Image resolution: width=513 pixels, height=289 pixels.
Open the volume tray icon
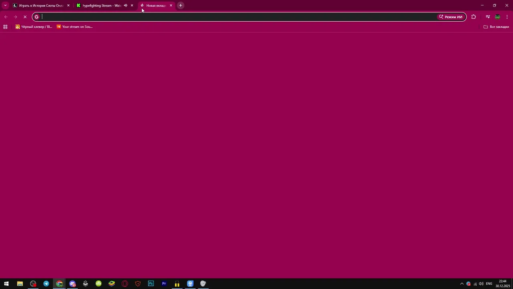click(481, 284)
